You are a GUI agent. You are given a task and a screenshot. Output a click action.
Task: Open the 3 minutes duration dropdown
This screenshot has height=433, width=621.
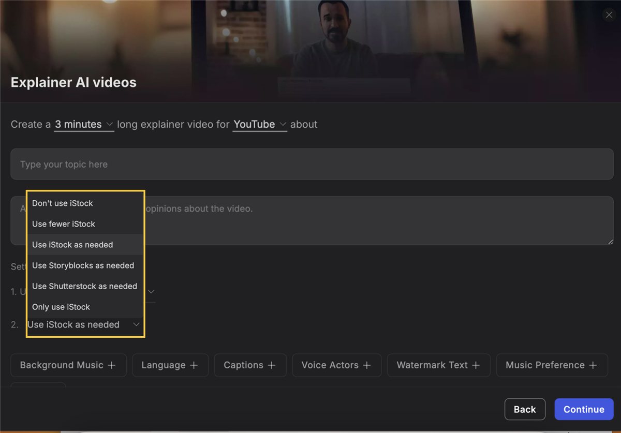[x=84, y=125]
